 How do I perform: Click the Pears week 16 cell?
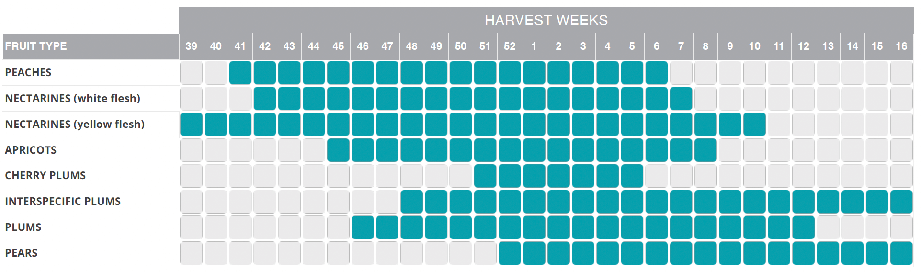(901, 253)
